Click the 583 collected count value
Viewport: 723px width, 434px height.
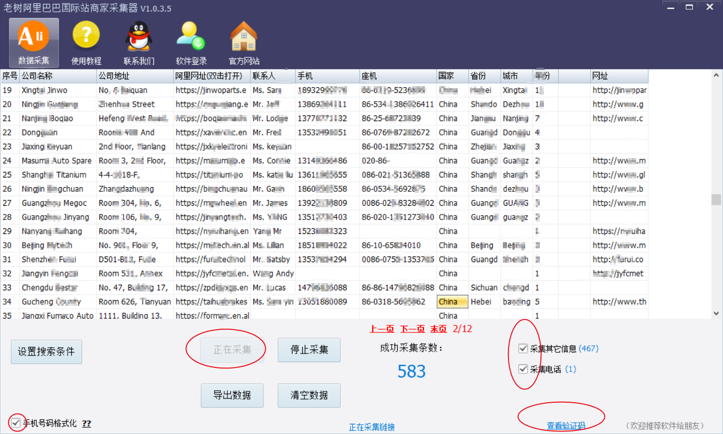coord(412,371)
